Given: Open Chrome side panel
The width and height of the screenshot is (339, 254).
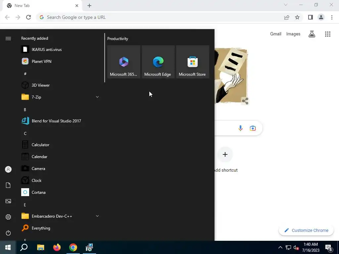Looking at the screenshot, I should click(x=311, y=17).
